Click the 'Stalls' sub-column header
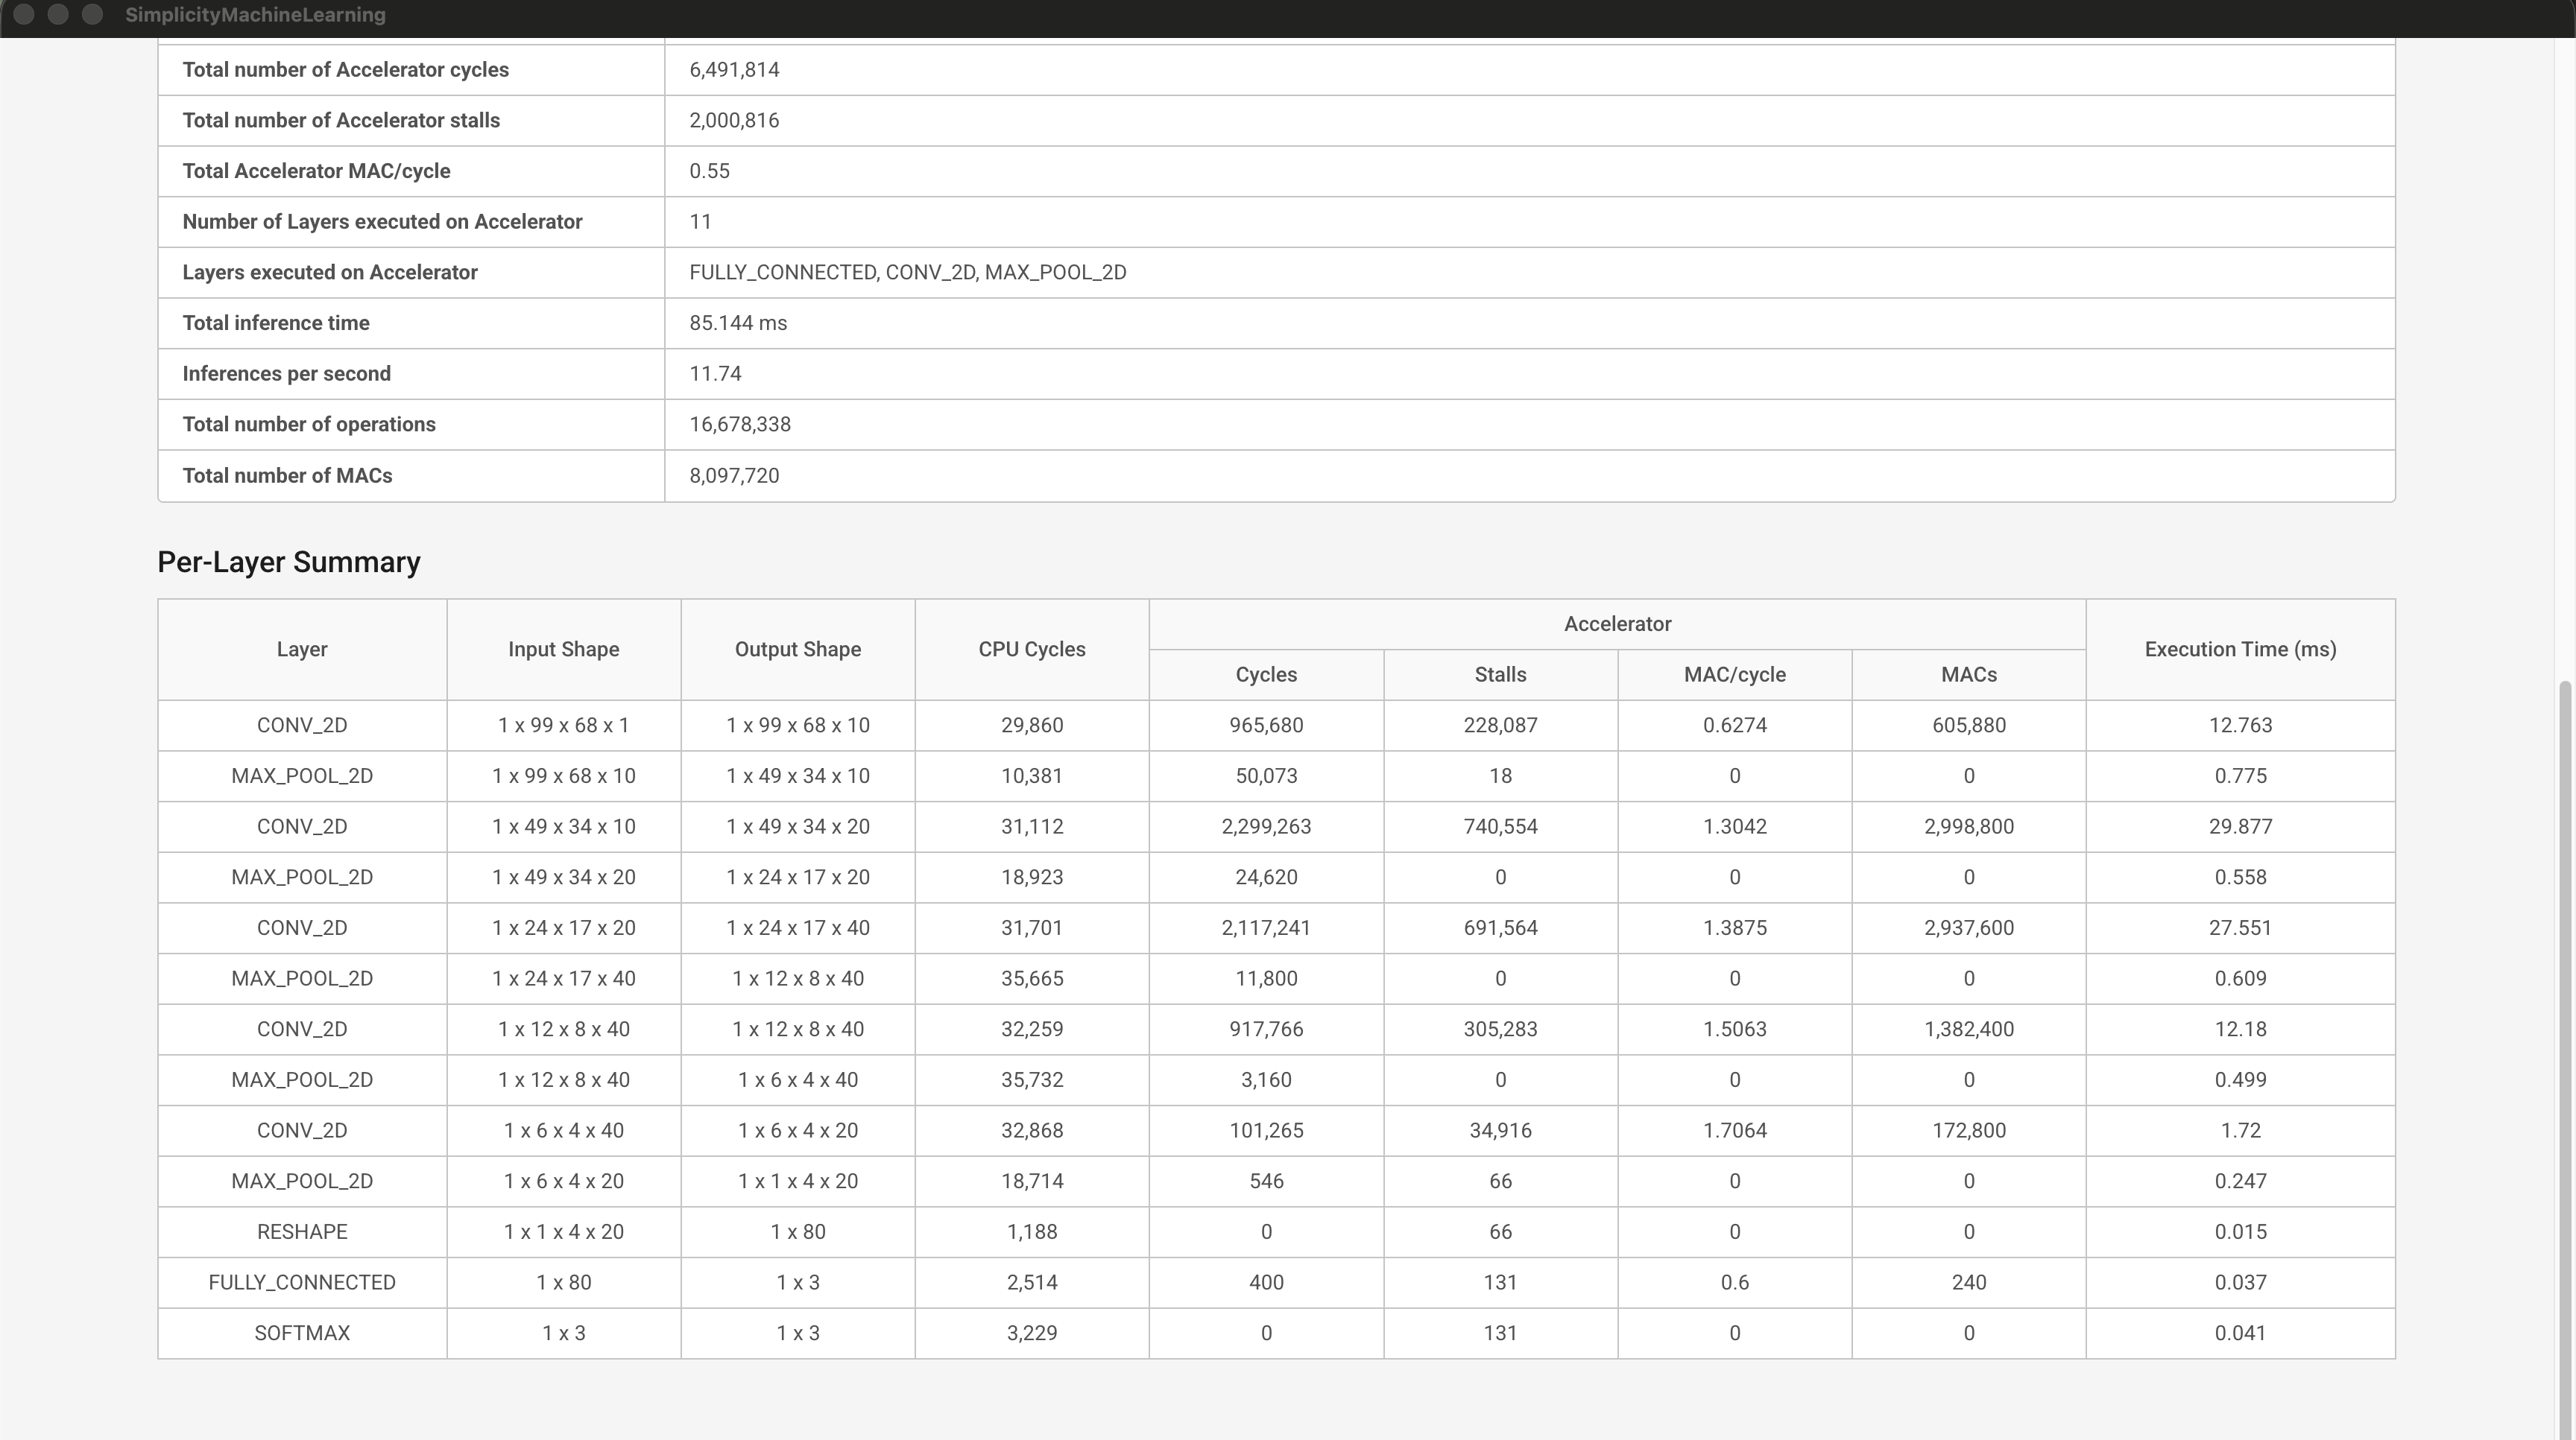 pos(1500,674)
